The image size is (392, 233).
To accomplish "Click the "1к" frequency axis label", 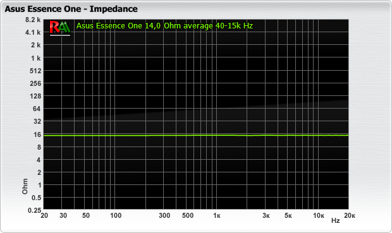I will coord(217,215).
